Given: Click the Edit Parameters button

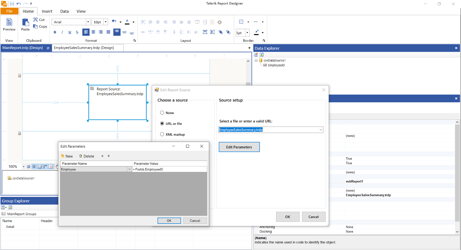Looking at the screenshot, I should 239,147.
